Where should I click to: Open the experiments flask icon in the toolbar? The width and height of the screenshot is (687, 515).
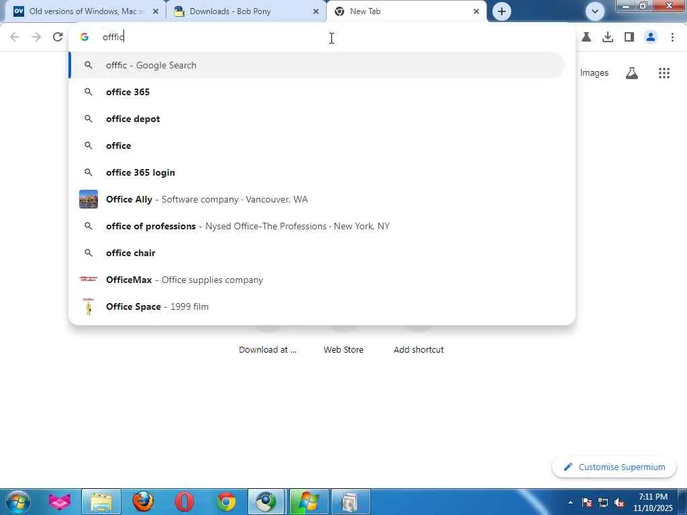coord(586,38)
